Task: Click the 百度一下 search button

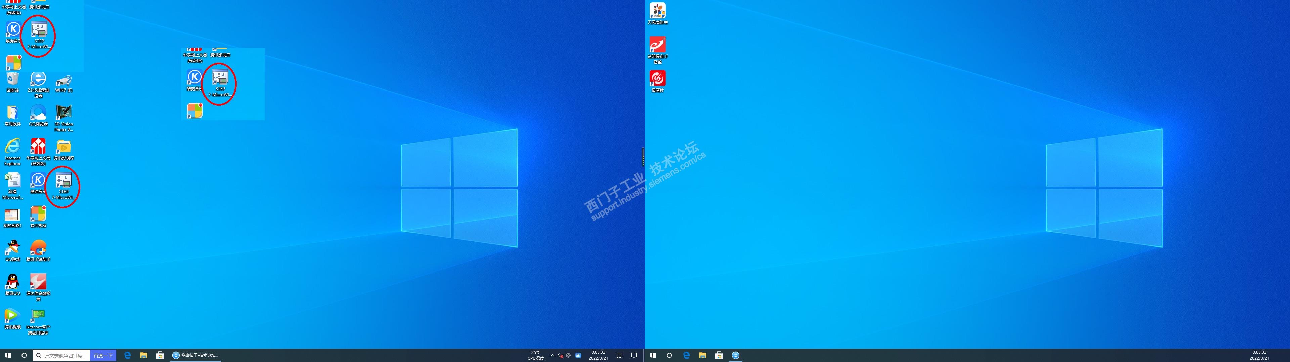Action: click(x=103, y=356)
